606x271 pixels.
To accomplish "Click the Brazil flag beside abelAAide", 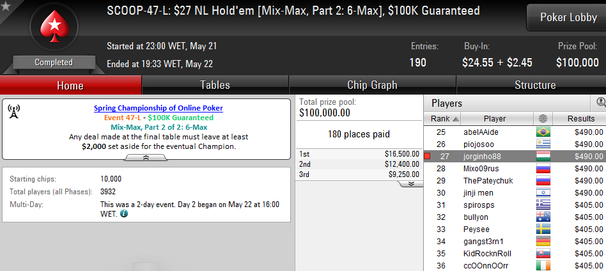I will coord(543,132).
